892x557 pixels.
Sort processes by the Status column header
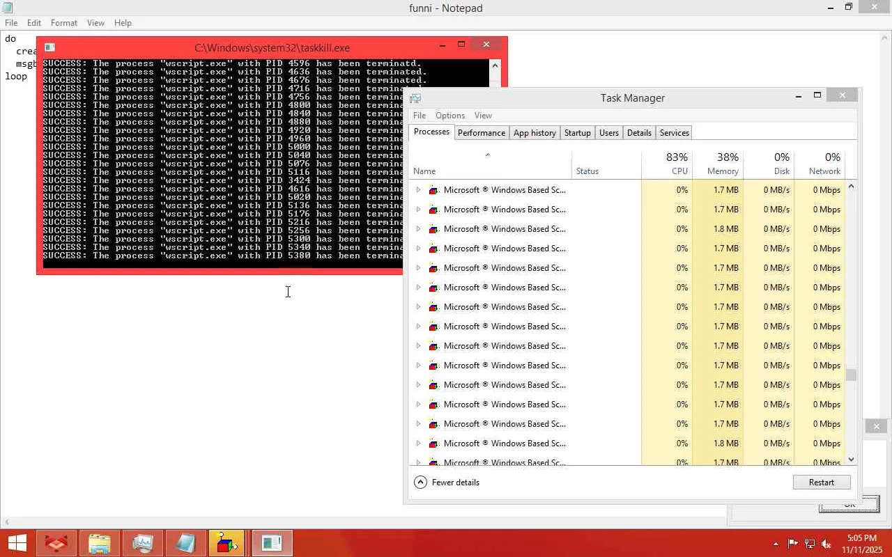(x=606, y=164)
